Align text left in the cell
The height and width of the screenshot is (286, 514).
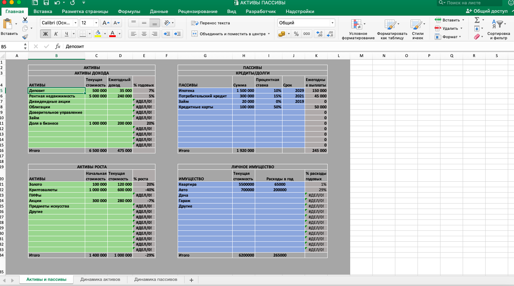pos(134,34)
